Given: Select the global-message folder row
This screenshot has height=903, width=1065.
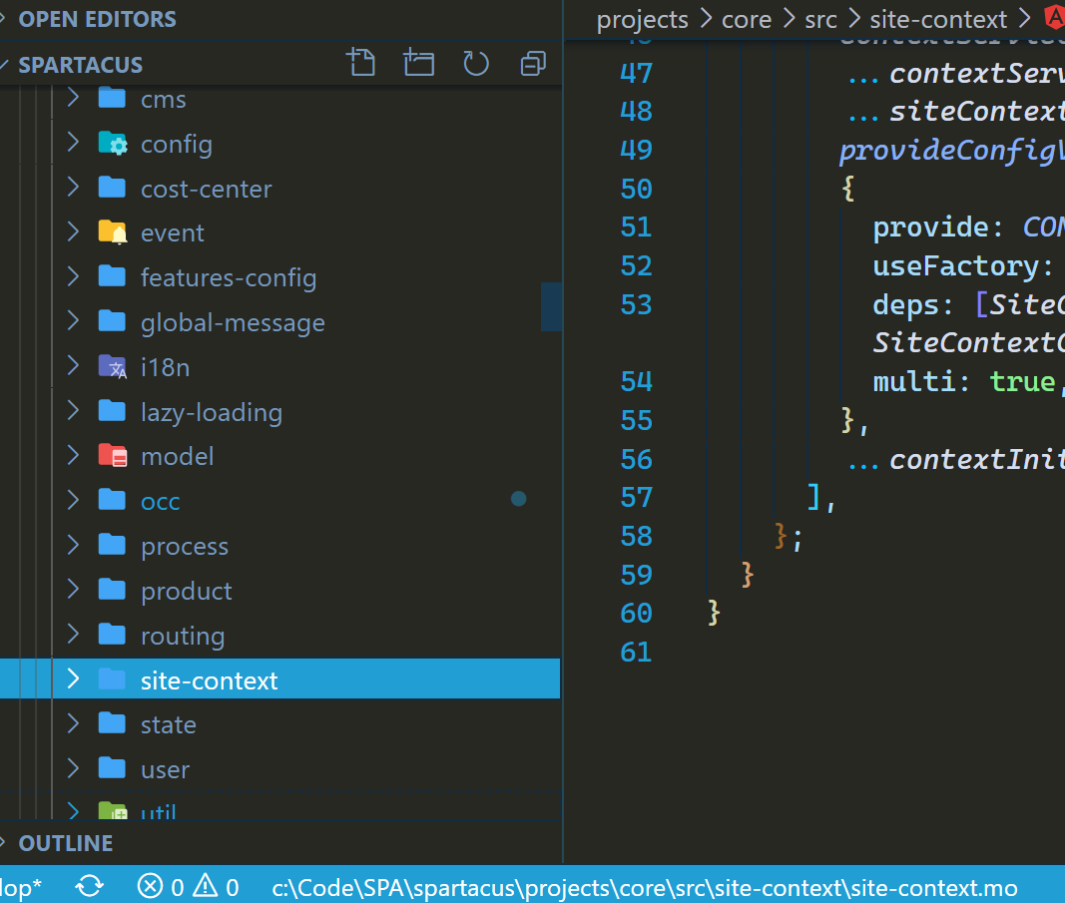Looking at the screenshot, I should (x=279, y=322).
